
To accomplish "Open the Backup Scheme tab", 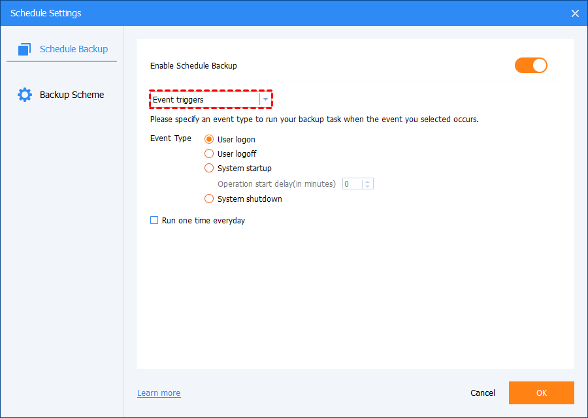I will tap(71, 95).
